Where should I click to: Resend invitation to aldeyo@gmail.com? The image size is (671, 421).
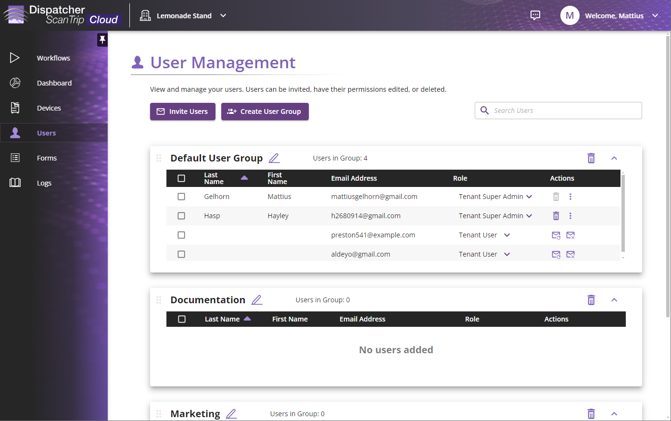pos(556,254)
